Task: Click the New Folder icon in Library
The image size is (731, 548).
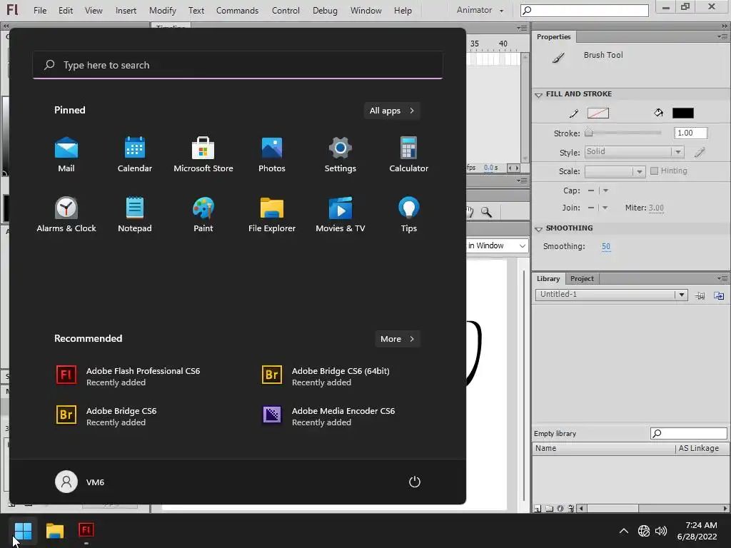Action: [x=549, y=508]
